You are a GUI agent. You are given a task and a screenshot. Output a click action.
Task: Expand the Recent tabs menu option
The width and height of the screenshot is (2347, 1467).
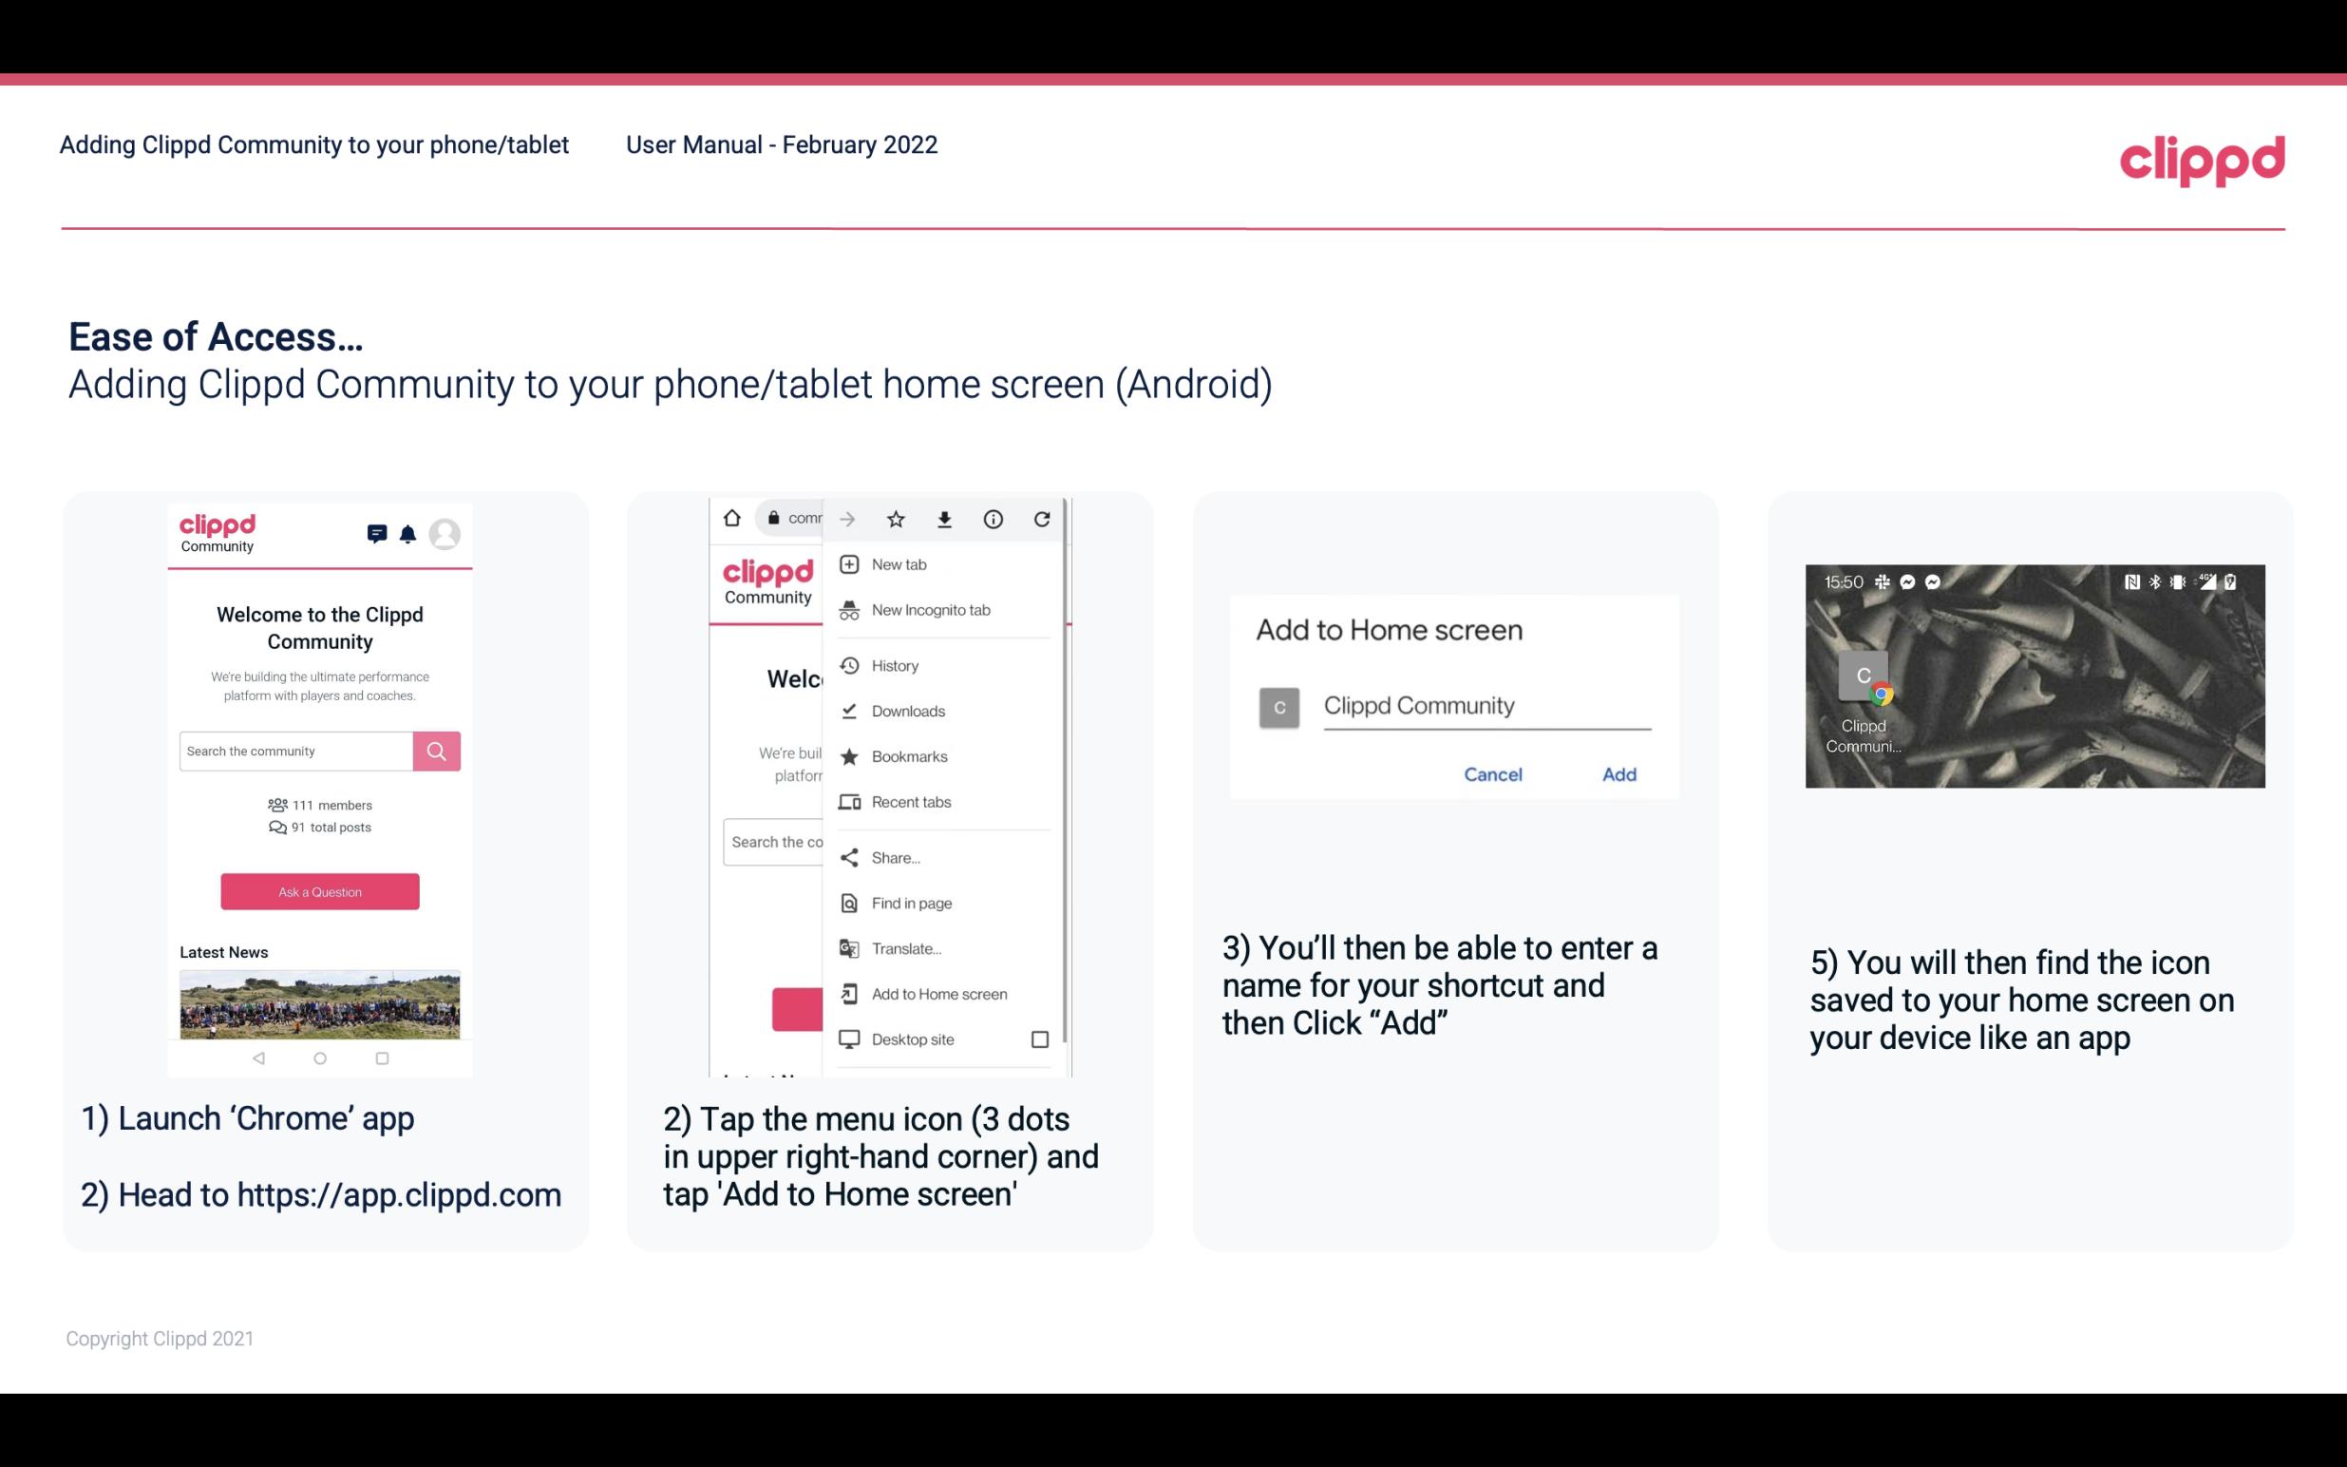click(909, 801)
